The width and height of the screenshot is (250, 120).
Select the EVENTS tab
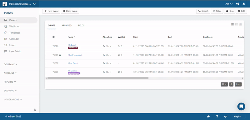(x=51, y=25)
